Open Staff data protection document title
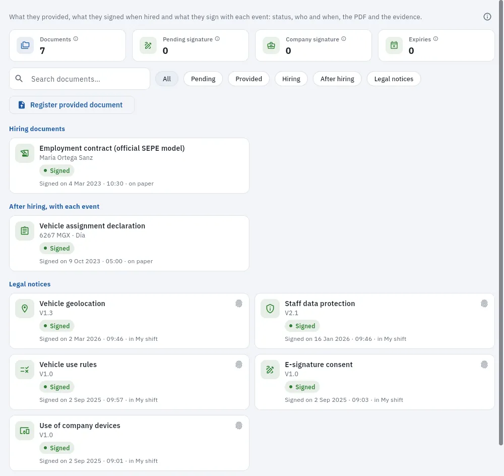This screenshot has height=476, width=504. [x=320, y=304]
